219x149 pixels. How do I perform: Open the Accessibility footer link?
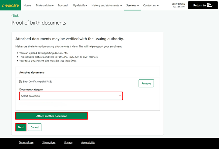pyautogui.click(x=88, y=143)
